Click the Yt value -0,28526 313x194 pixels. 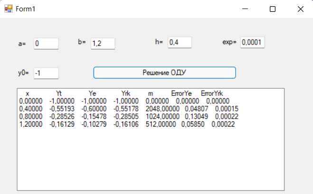62,116
